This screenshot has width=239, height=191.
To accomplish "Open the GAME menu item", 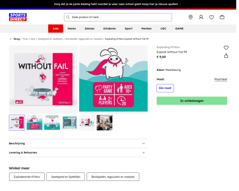I will 179,29.
